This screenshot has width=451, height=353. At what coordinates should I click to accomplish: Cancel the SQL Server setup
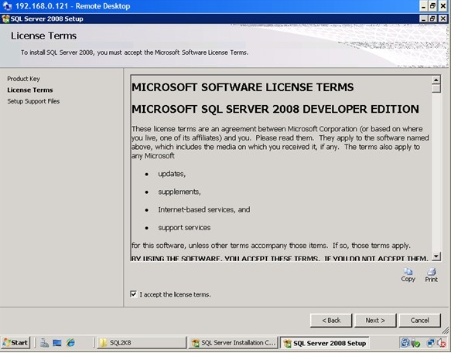pos(419,321)
